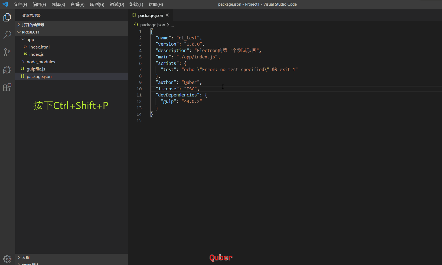Screen dimensions: 442x265
Task: Click the "description" key
Action: pyautogui.click(x=172, y=50)
